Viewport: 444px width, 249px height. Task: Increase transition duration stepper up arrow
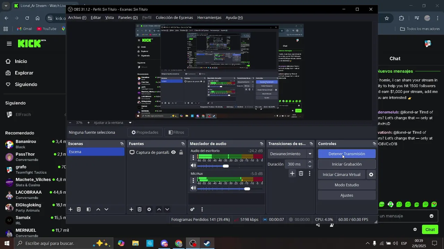point(310,162)
